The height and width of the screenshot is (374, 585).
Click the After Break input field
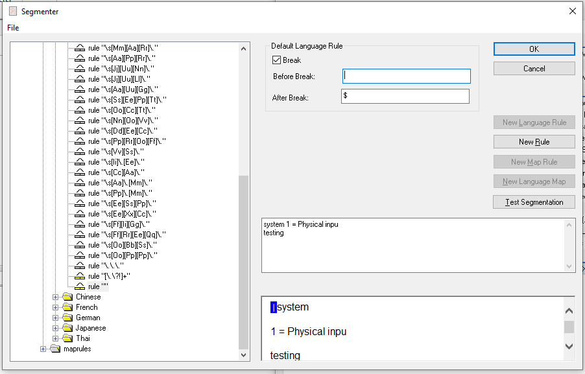coord(405,97)
